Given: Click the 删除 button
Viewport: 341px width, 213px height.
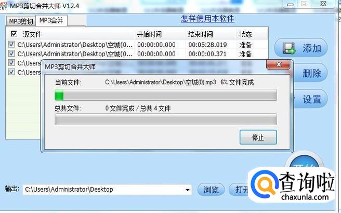Looking at the screenshot, I should click(312, 73).
